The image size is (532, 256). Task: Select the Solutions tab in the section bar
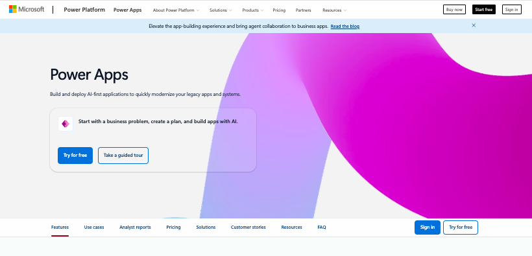206,227
